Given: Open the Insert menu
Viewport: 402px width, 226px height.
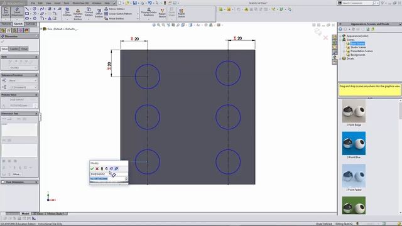Looking at the screenshot, I should (57, 3).
